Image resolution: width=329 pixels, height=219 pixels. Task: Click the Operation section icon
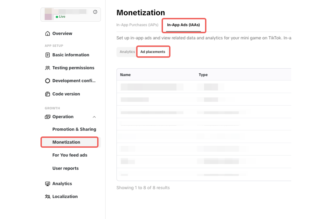point(48,117)
